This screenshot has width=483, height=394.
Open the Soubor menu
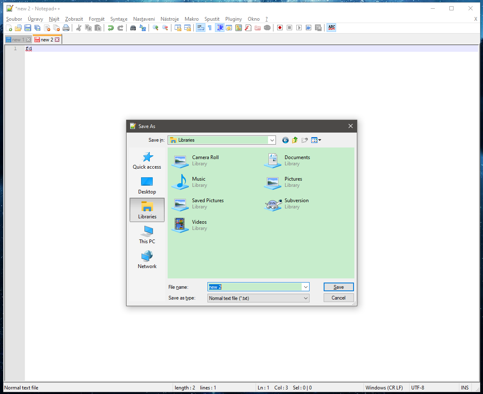[x=14, y=19]
